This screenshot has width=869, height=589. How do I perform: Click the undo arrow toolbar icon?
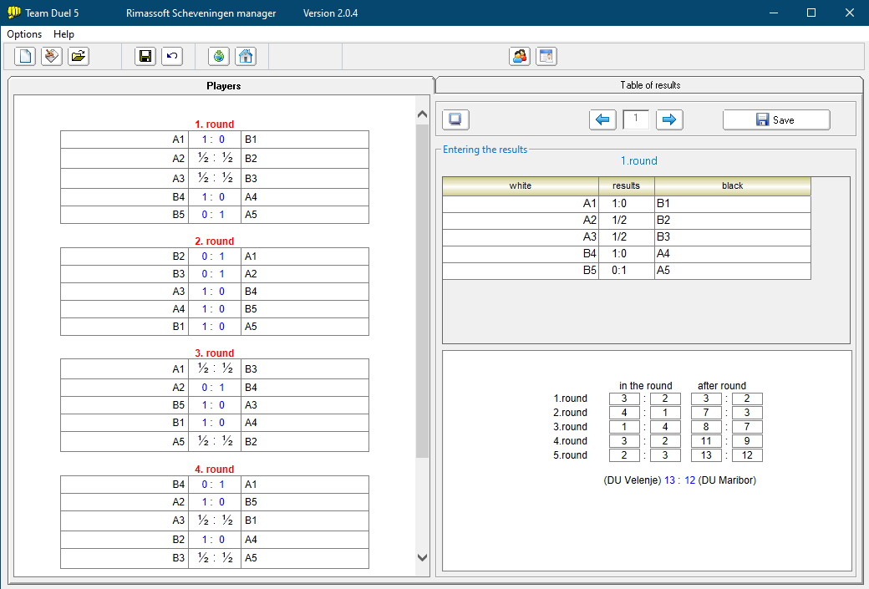click(x=172, y=57)
